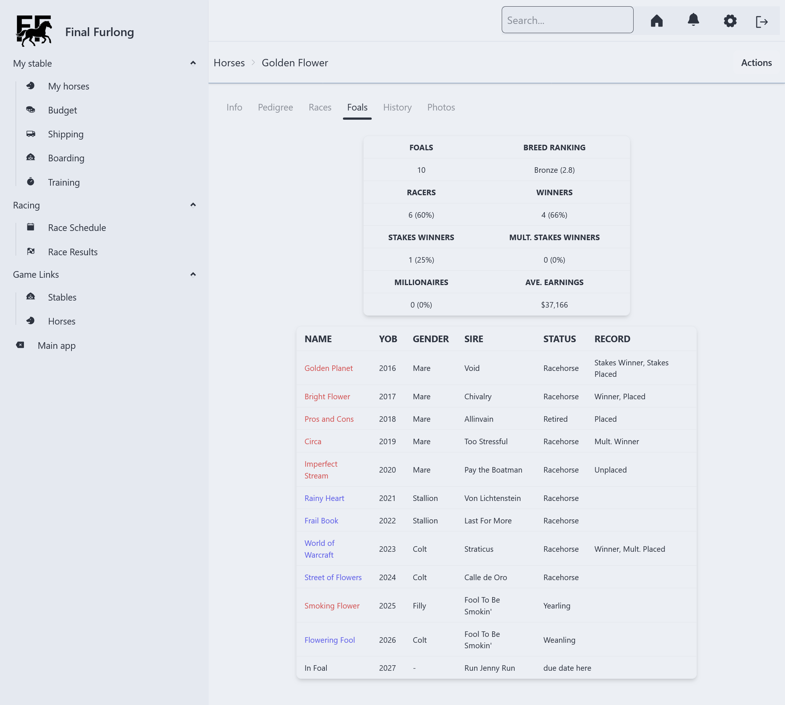Click the Main app back icon
785x705 pixels.
click(x=20, y=345)
